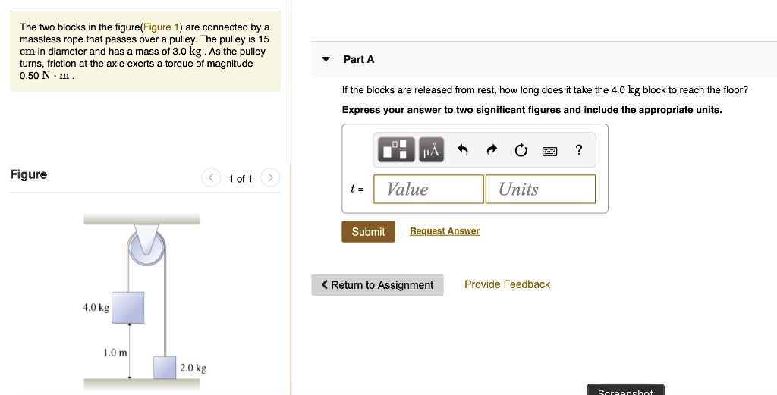This screenshot has width=777, height=395.
Task: Click the Request Answer link
Action: [445, 231]
